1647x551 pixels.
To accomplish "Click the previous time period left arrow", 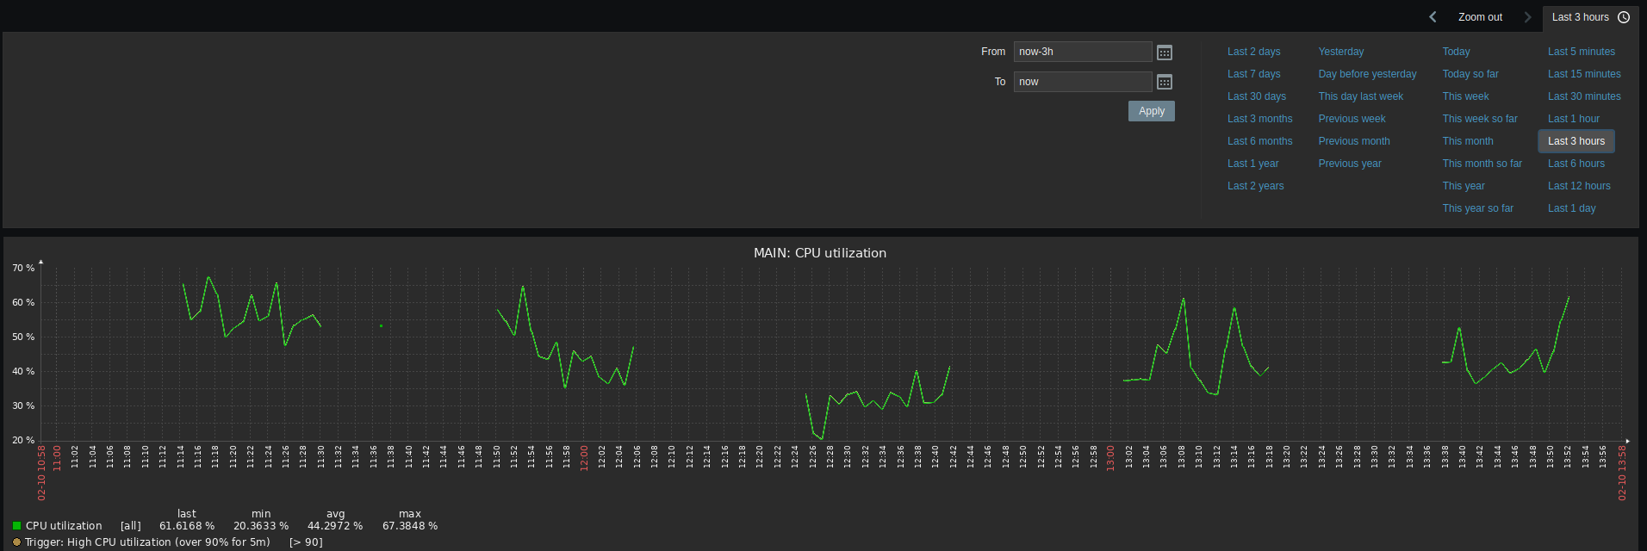I will coord(1433,17).
